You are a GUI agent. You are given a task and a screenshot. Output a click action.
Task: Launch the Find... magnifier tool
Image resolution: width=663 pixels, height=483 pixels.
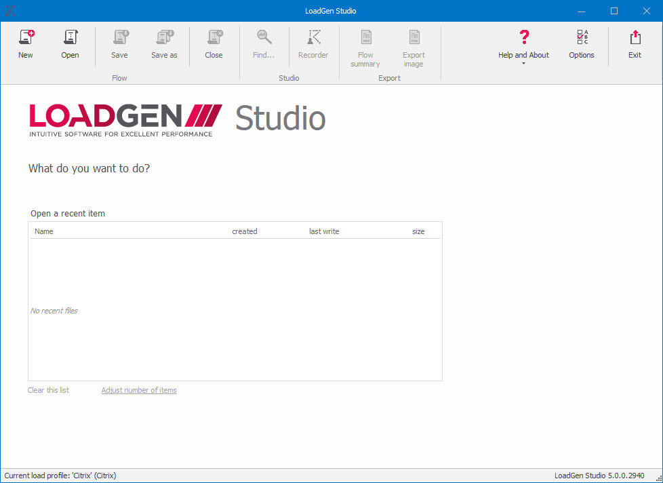coord(264,44)
